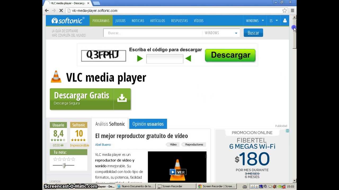Click the green Descargar ad button

230,55
